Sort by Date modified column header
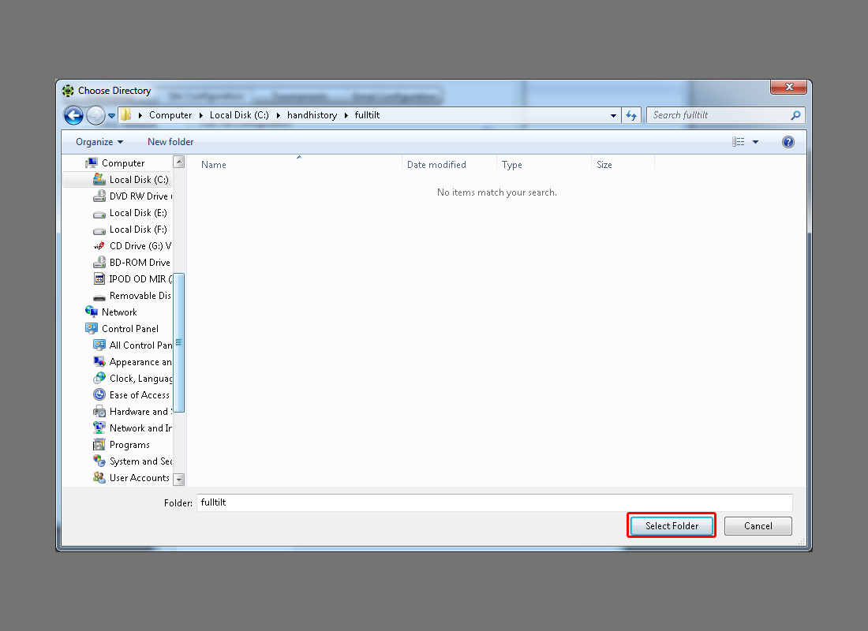868x631 pixels. (436, 165)
